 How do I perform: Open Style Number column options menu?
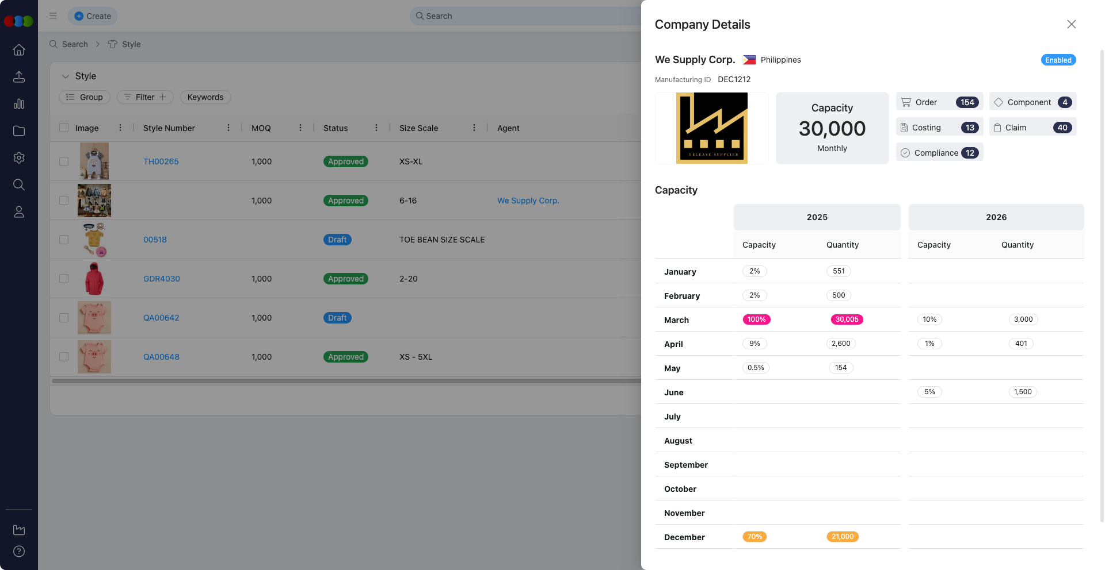click(228, 128)
